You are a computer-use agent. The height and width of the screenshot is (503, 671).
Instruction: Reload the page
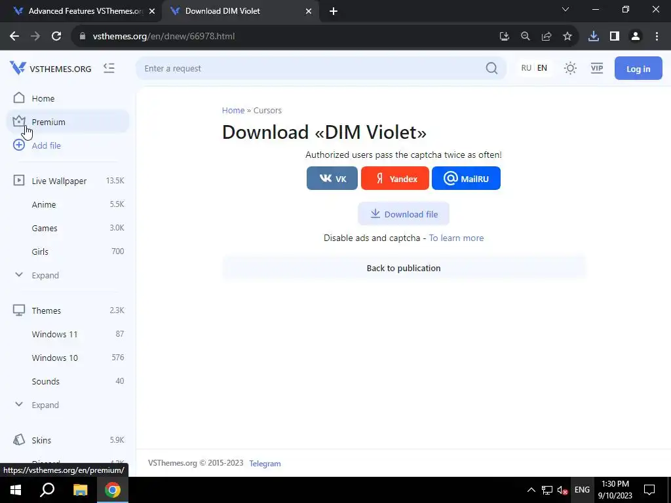click(56, 37)
